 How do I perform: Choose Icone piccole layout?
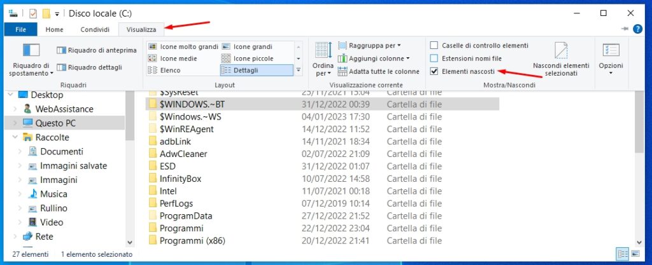point(248,58)
